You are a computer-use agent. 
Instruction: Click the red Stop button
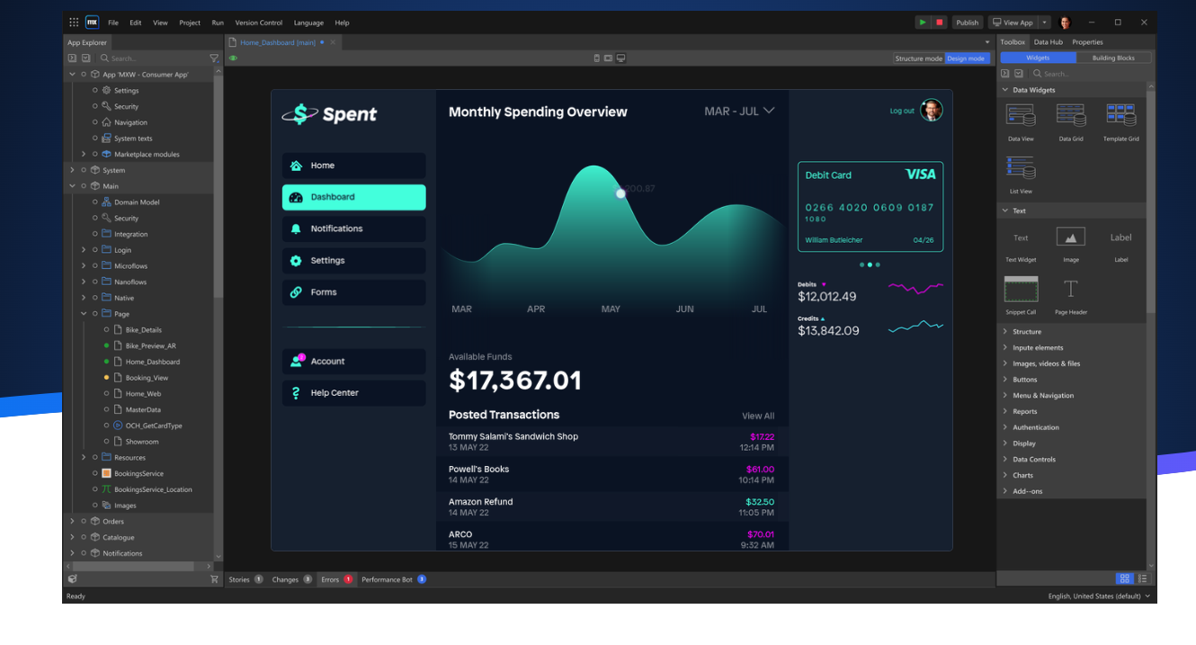(939, 22)
